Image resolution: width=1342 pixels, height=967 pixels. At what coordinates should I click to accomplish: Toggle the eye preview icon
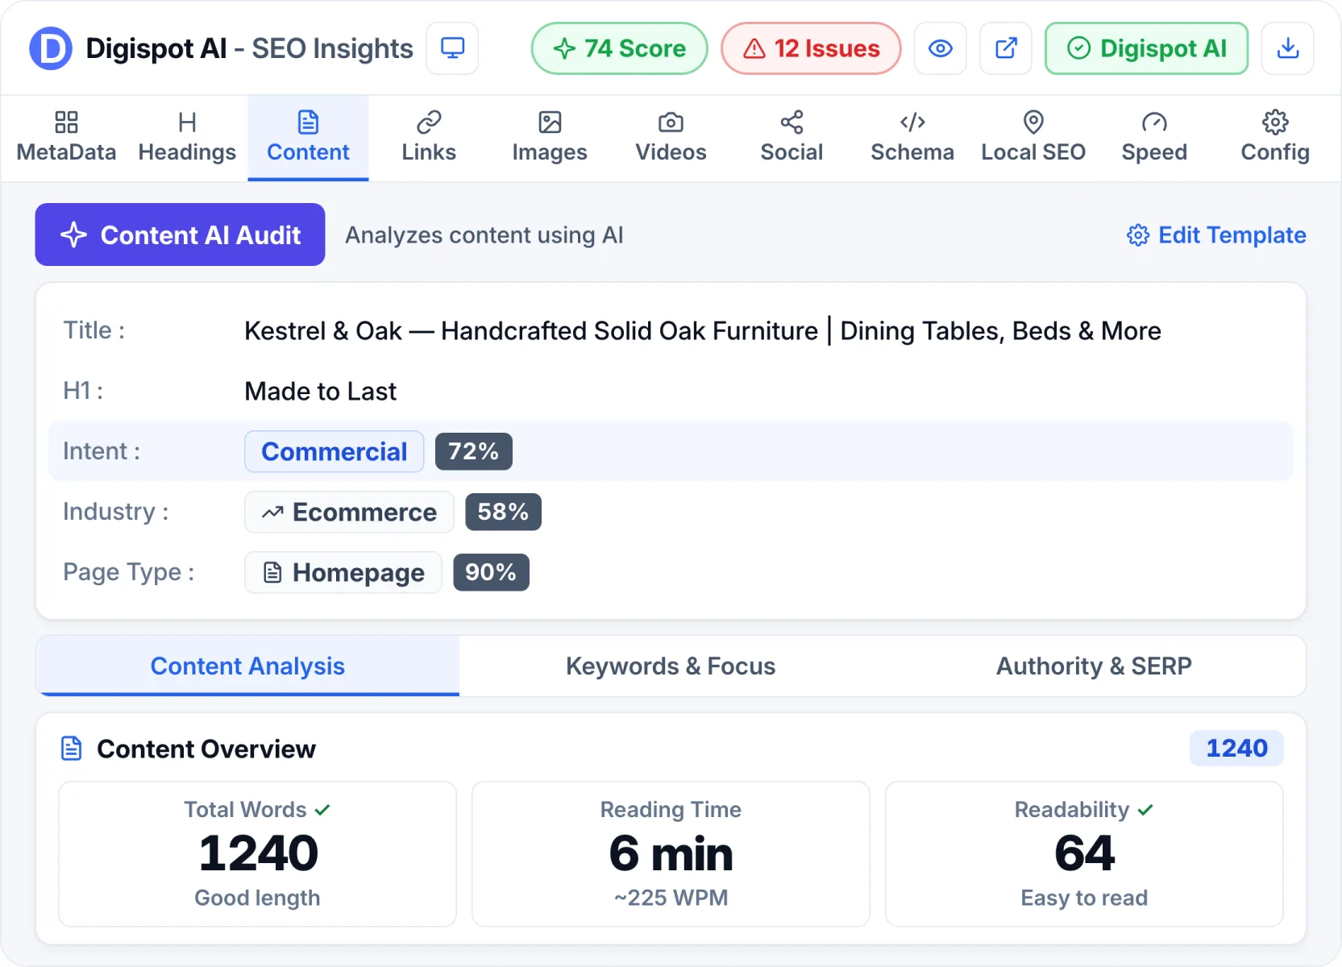coord(941,48)
